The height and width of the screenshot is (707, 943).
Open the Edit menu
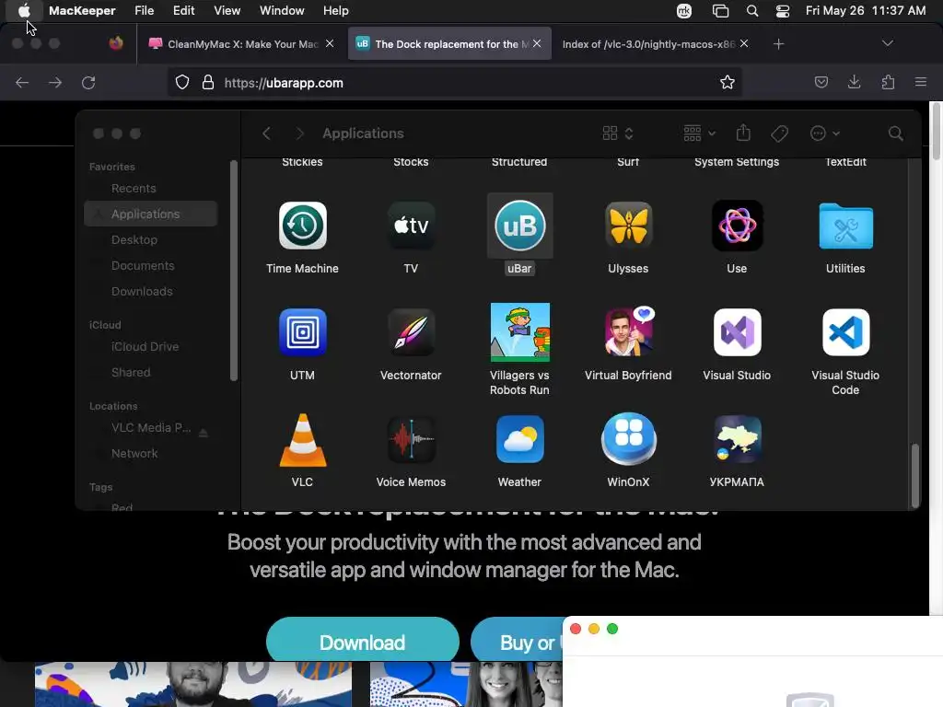coord(183,11)
